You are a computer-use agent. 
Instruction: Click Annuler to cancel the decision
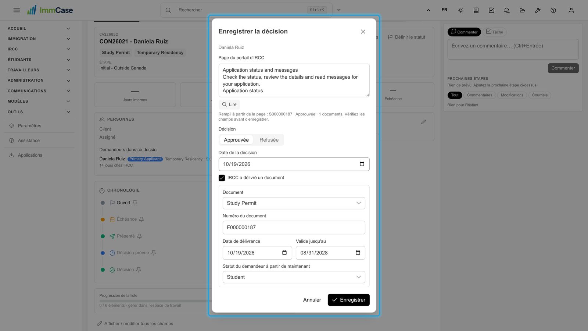tap(312, 300)
